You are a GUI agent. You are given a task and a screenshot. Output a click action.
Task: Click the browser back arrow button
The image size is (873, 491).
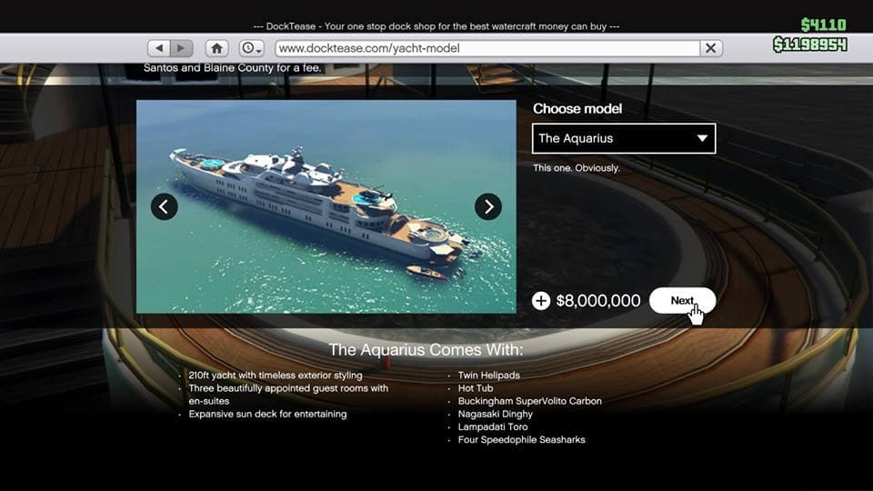[x=160, y=48]
